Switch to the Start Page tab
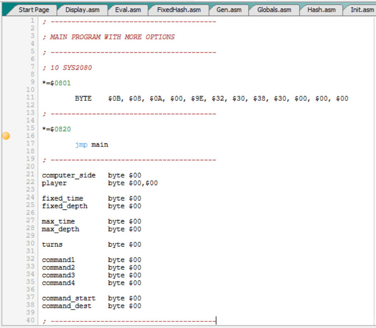The width and height of the screenshot is (376, 328). pos(34,10)
